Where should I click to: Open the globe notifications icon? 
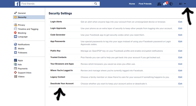coord(171,4)
